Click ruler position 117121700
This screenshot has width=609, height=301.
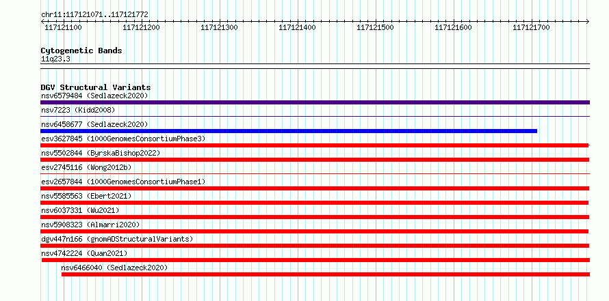(531, 27)
